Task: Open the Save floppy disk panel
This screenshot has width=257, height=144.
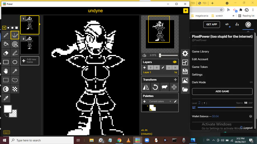Action: (x=185, y=71)
